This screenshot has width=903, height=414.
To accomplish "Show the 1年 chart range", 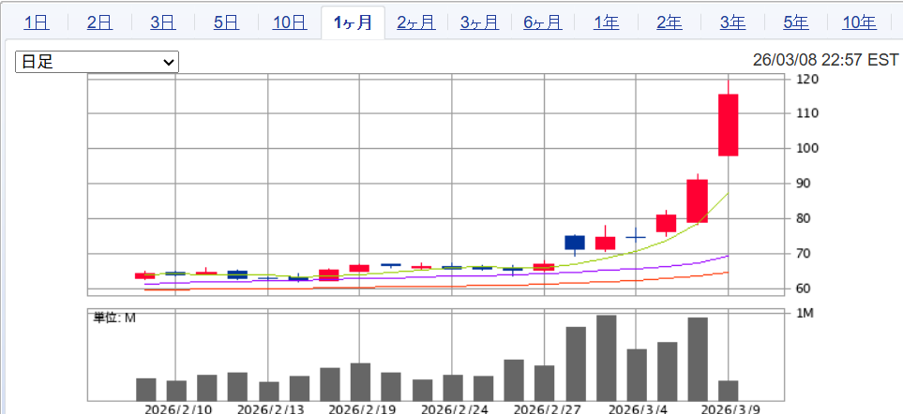I will [606, 22].
